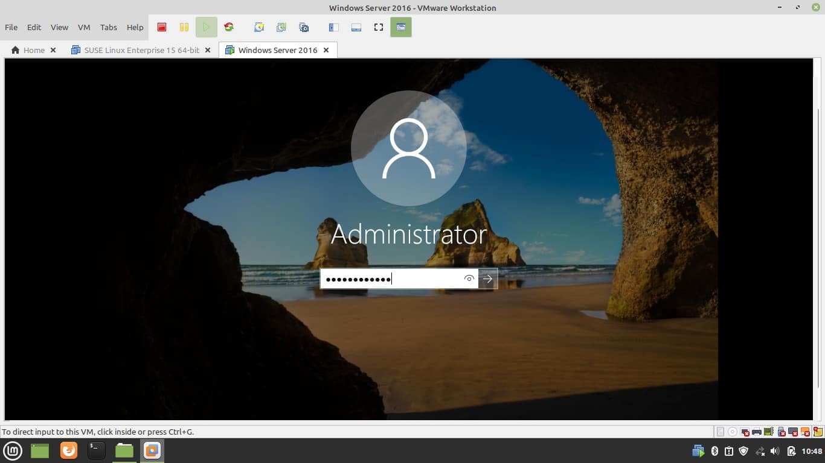Open the Tabs menu
The width and height of the screenshot is (825, 463).
(x=109, y=27)
